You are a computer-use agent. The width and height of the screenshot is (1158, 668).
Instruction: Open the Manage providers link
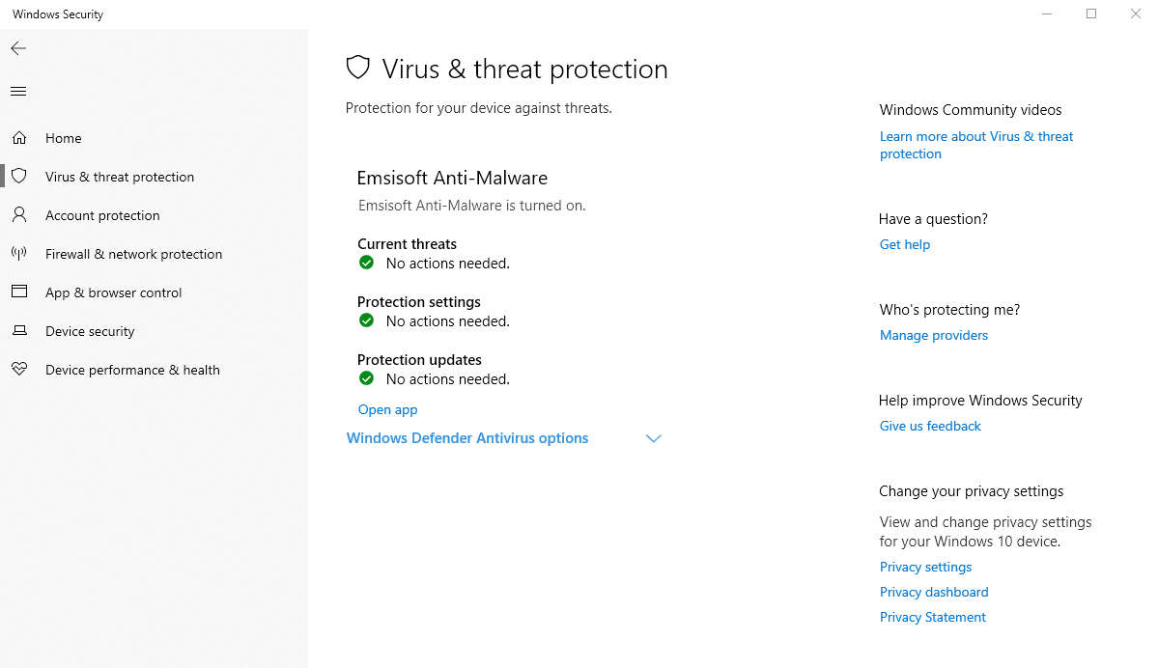(x=933, y=335)
